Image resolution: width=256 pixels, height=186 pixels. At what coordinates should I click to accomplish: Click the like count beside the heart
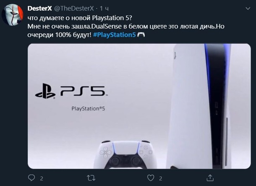point(161,178)
